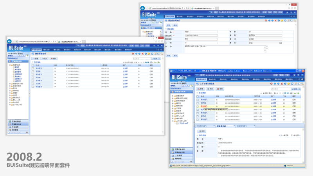Click the star icon in top-right form window toolbar
313x176 pixels.
pos(282,21)
